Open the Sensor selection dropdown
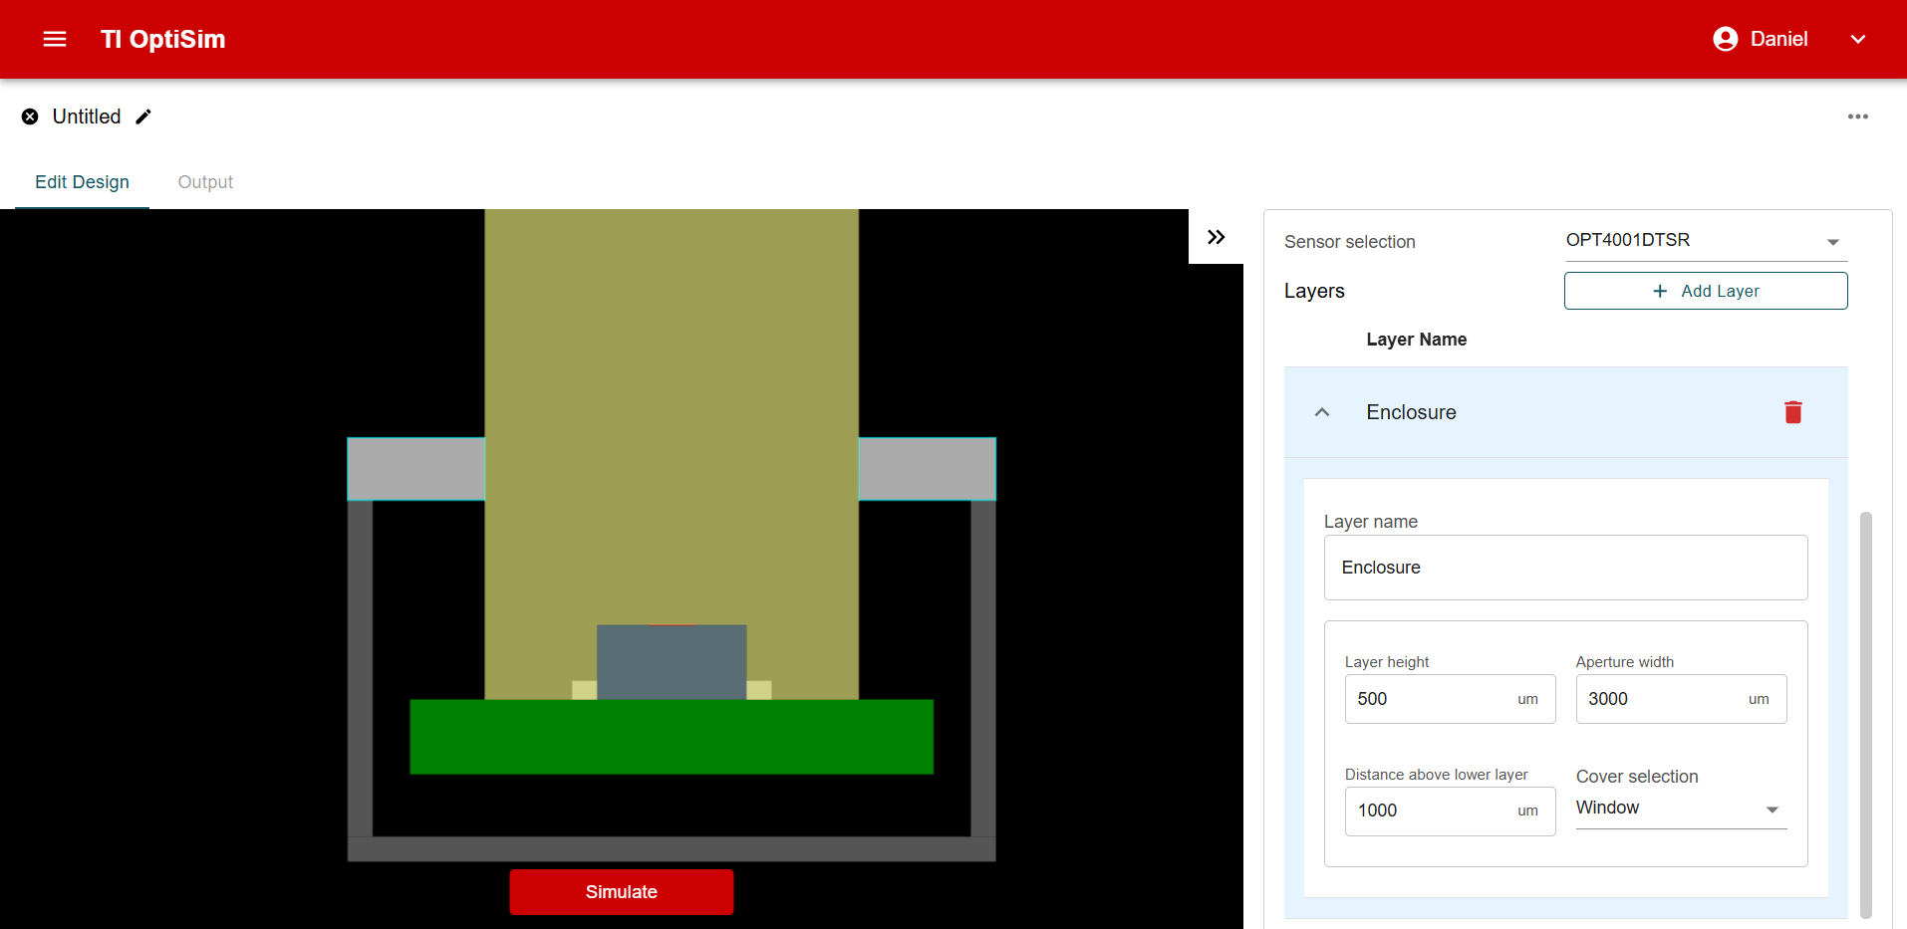1907x929 pixels. (1705, 241)
